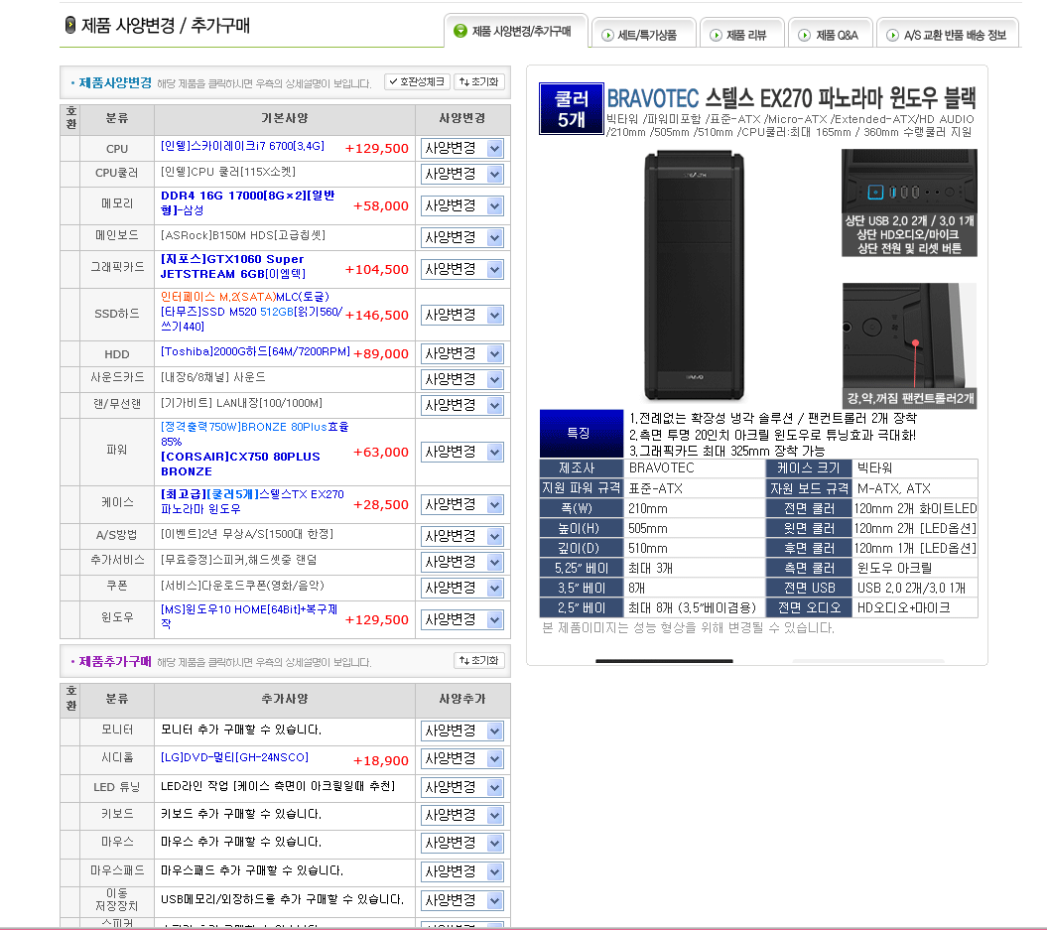Select the 제품 사양변경/추가구매 tab
1047x930 pixels.
515,32
